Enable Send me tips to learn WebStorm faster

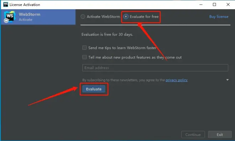84,47
